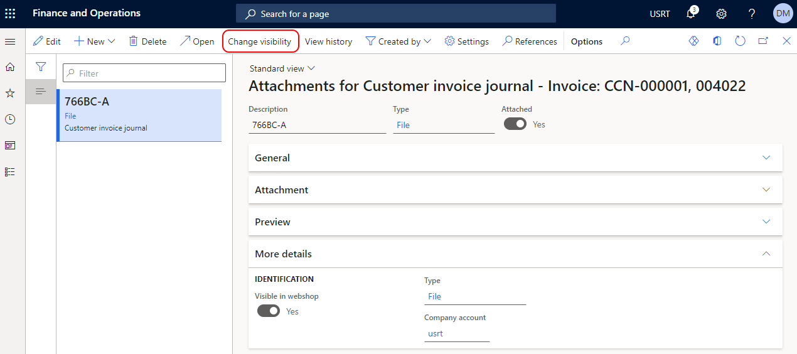Screen dimensions: 797x354
Task: Toggle the Visible in webshop switch
Action: [x=269, y=311]
